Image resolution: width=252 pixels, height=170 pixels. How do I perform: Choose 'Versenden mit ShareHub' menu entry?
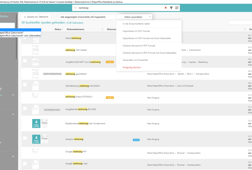coord(135,60)
